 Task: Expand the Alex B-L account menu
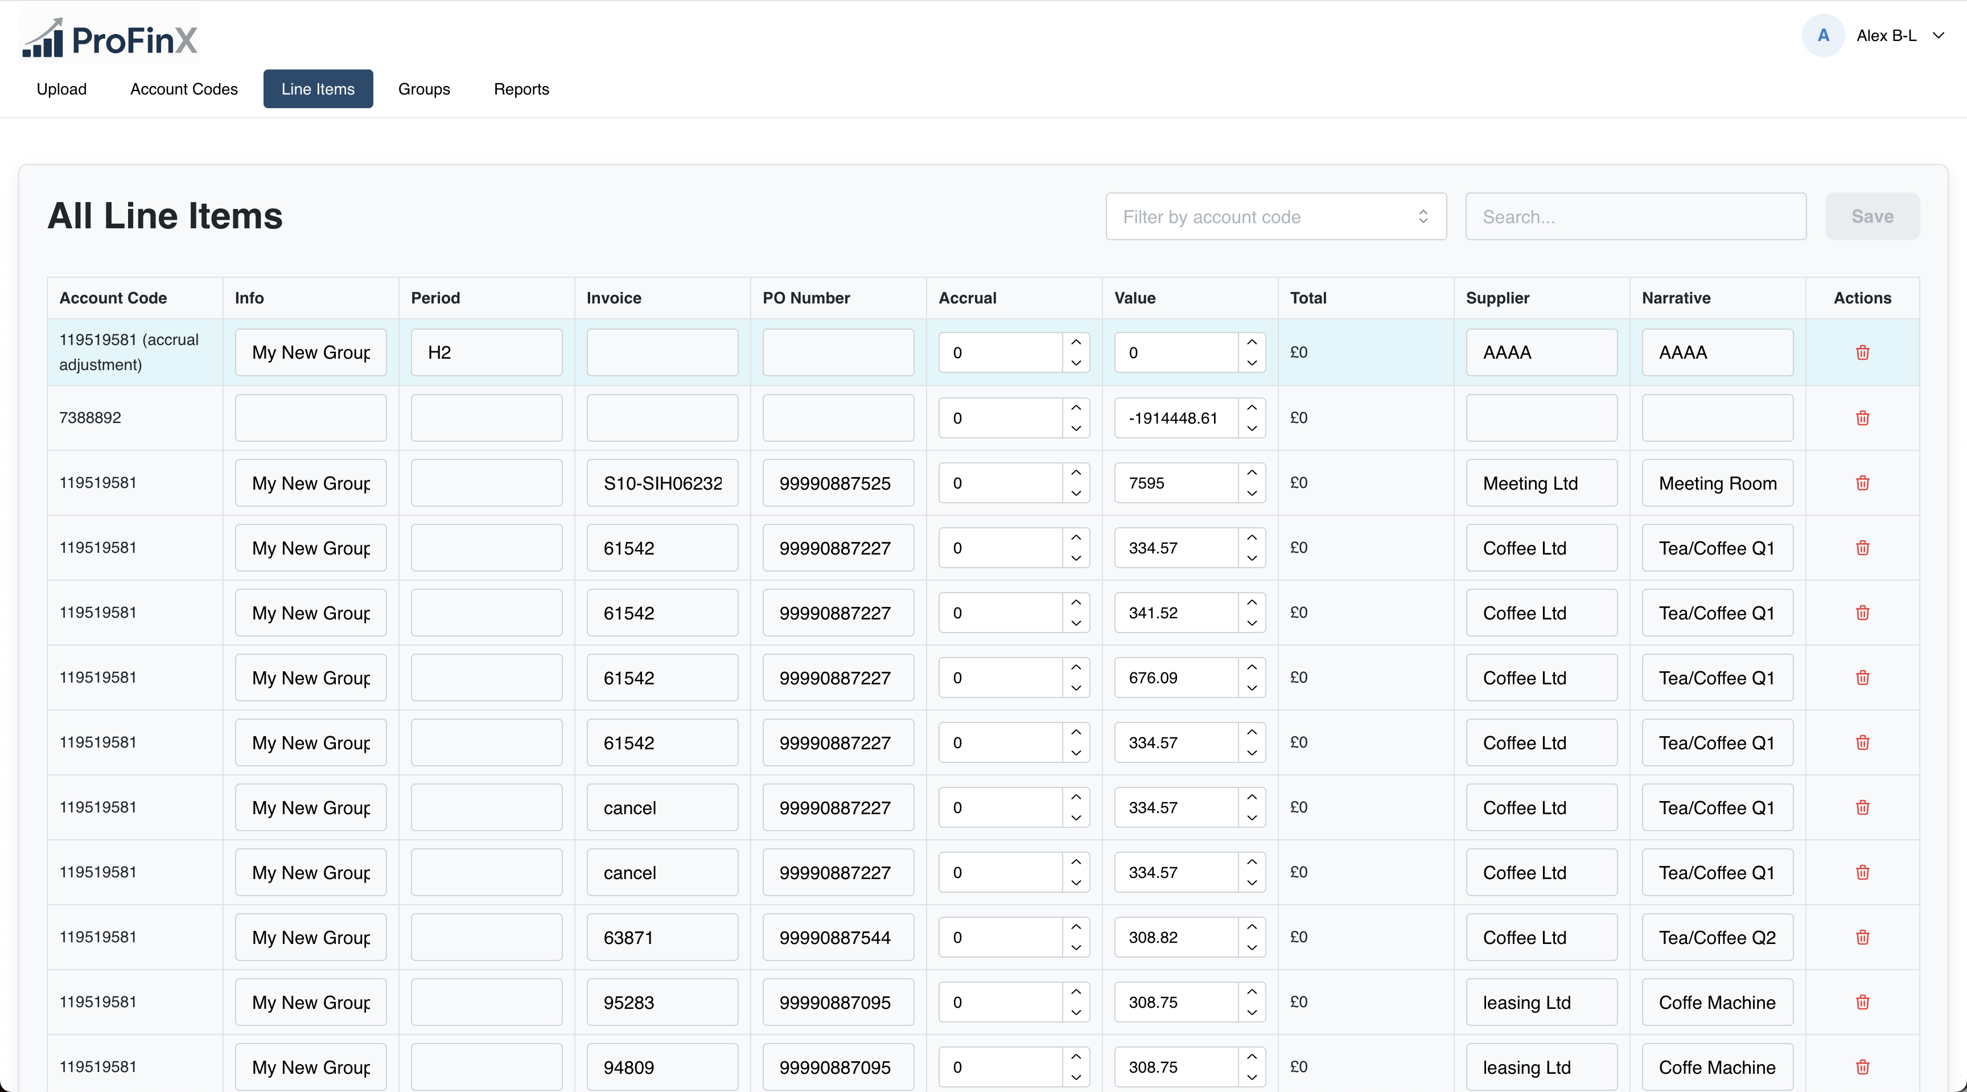coord(1940,35)
